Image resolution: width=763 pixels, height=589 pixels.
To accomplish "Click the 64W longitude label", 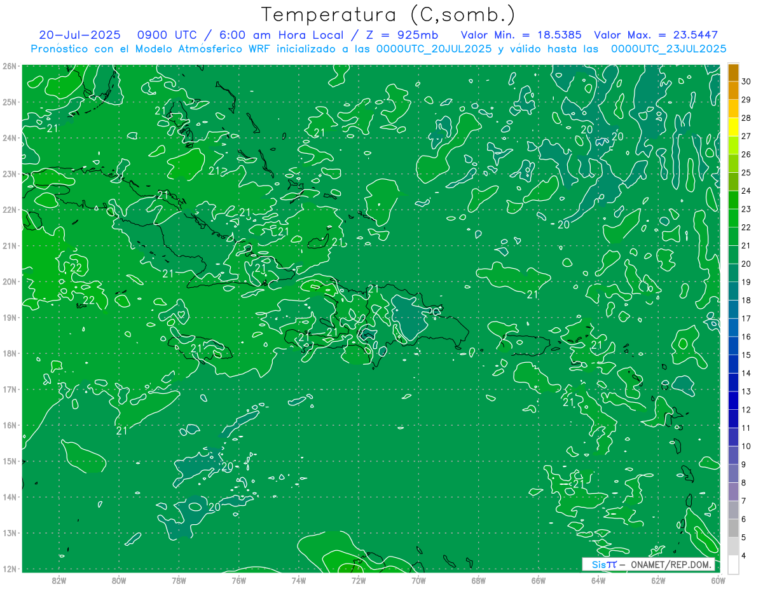I will (598, 580).
